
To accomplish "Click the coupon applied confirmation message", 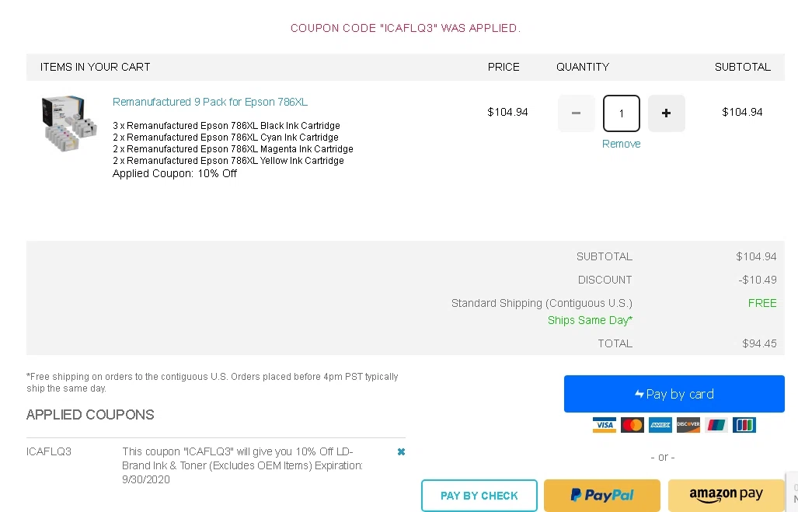I will coord(405,28).
